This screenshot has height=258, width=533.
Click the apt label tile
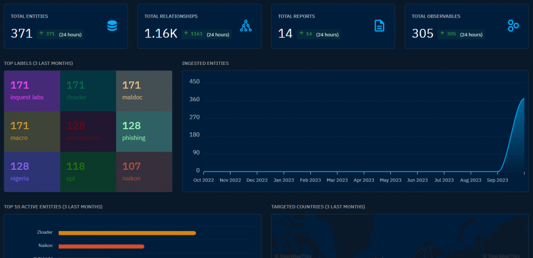coord(88,171)
